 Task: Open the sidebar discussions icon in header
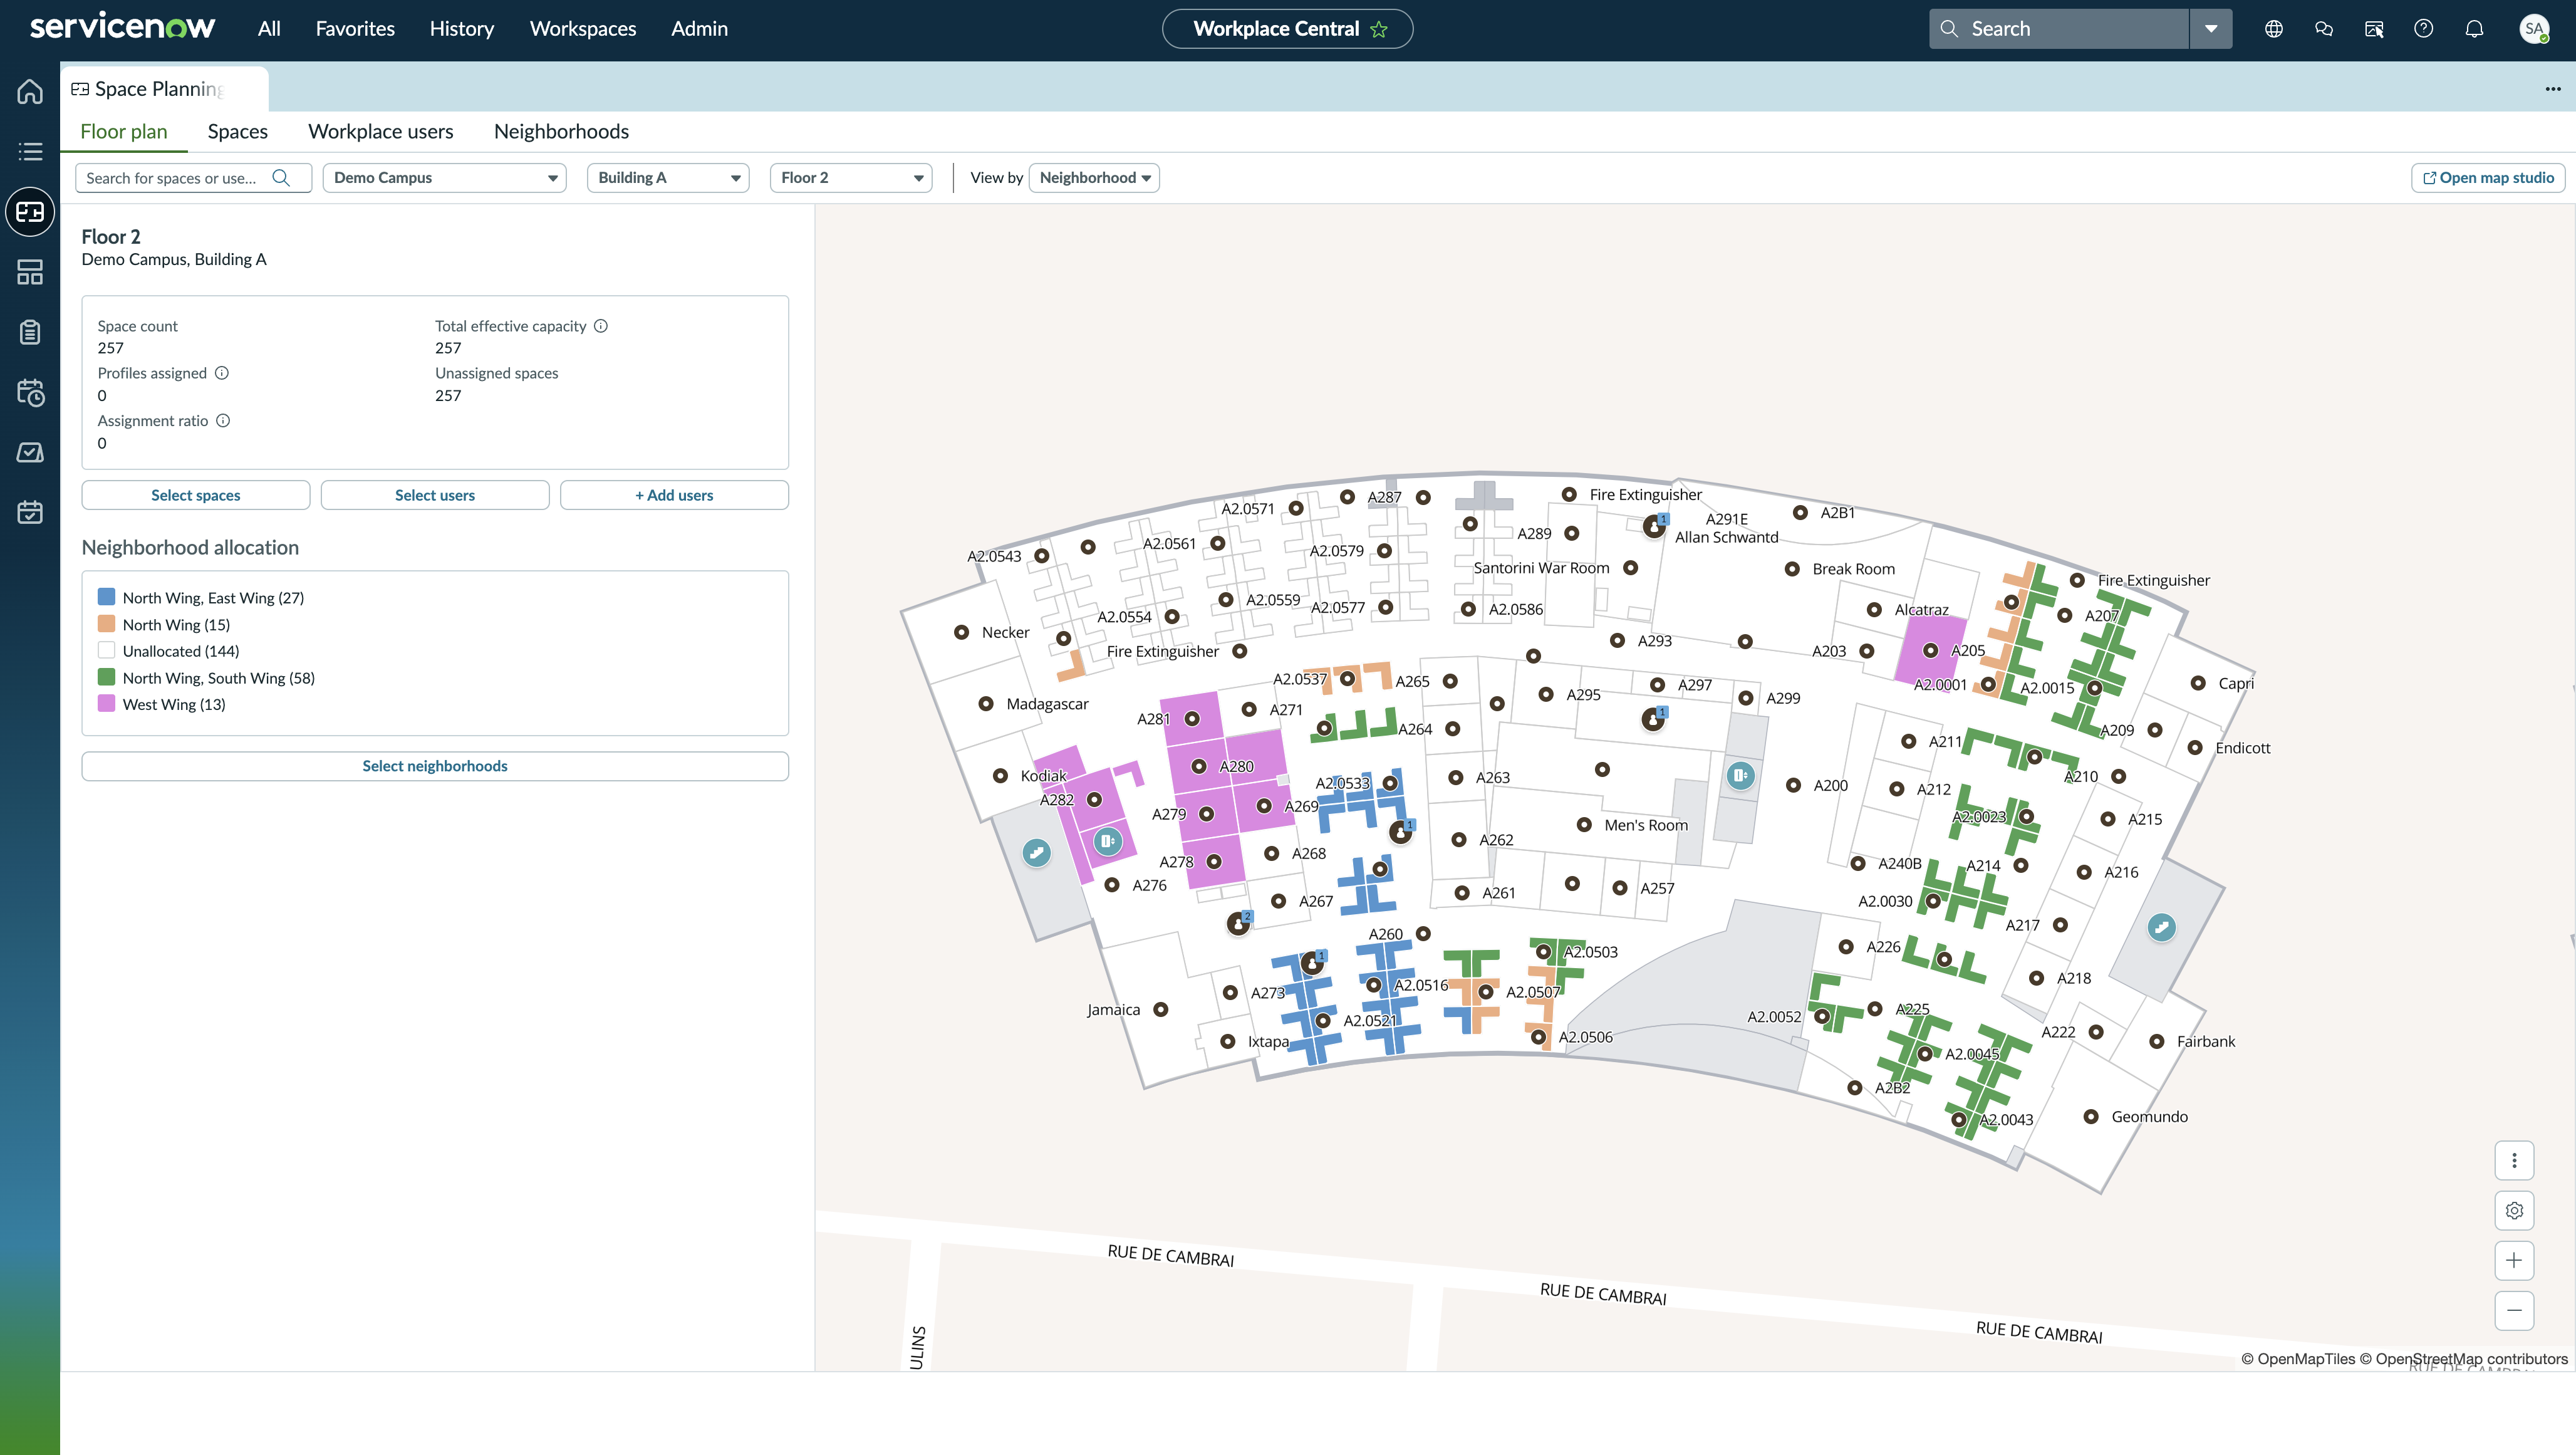pyautogui.click(x=2374, y=29)
